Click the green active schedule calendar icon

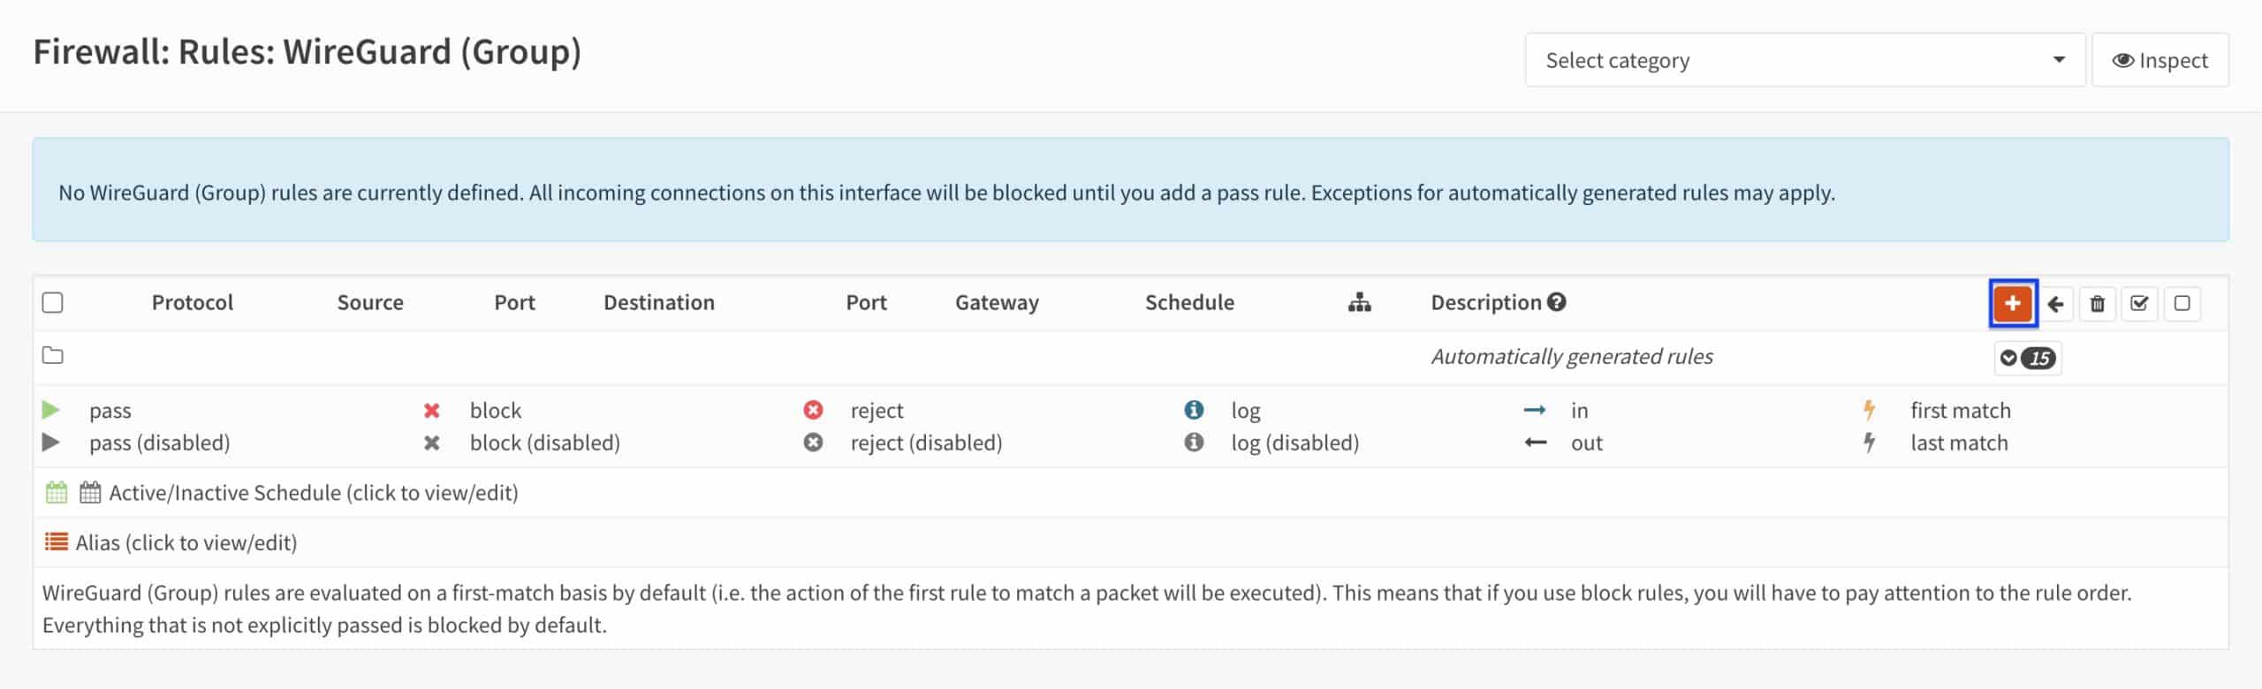[57, 492]
